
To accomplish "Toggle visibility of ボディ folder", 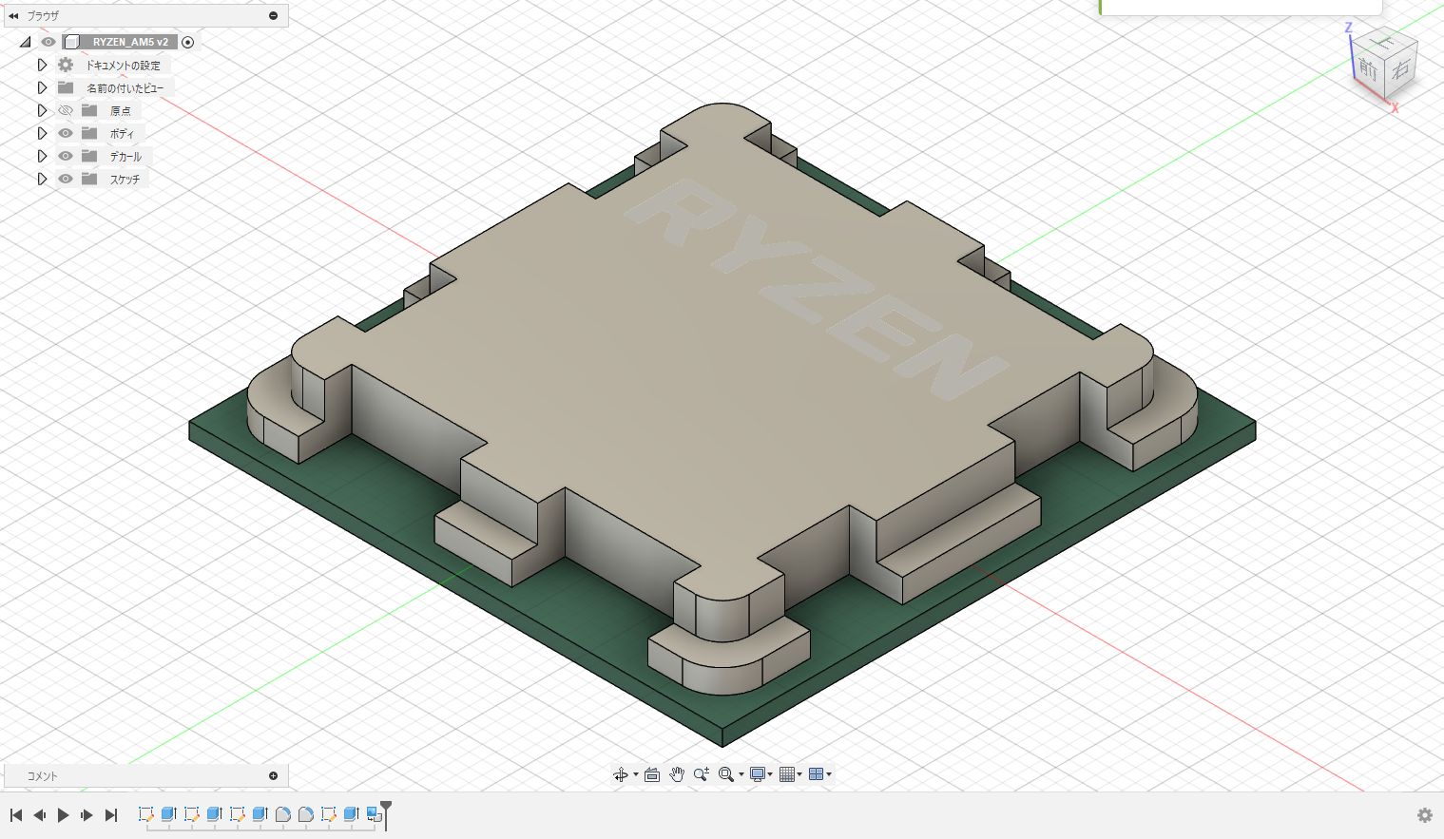I will pyautogui.click(x=66, y=133).
